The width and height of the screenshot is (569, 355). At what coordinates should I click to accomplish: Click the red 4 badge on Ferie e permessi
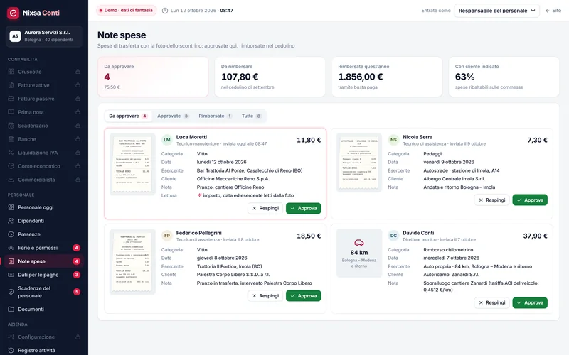click(76, 248)
